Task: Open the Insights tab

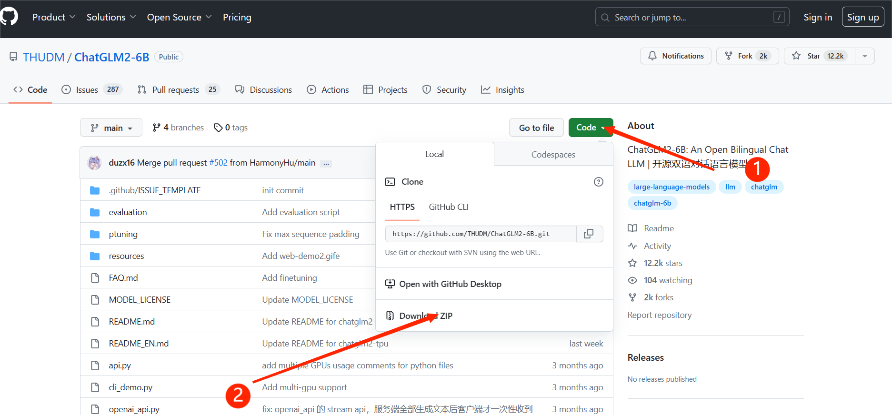Action: pos(502,89)
